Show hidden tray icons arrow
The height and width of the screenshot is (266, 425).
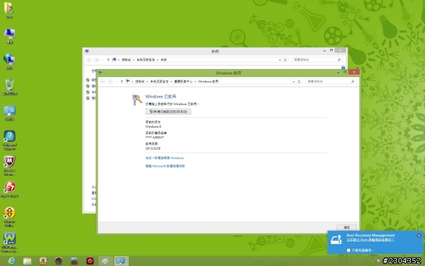tap(373, 261)
